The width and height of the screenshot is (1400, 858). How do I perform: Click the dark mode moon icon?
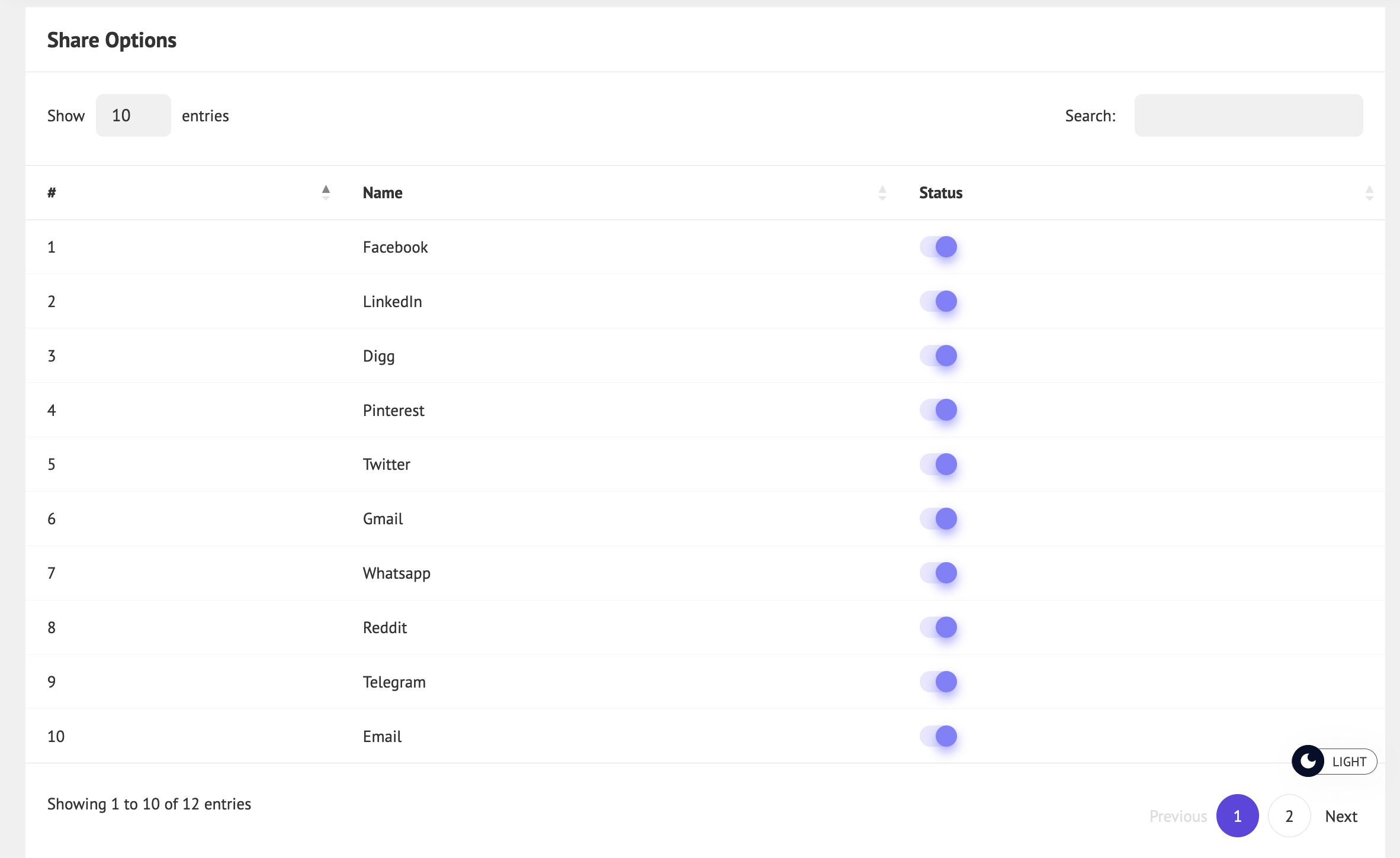1308,761
